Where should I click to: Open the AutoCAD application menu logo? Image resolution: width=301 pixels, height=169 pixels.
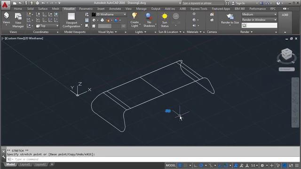pos(5,5)
